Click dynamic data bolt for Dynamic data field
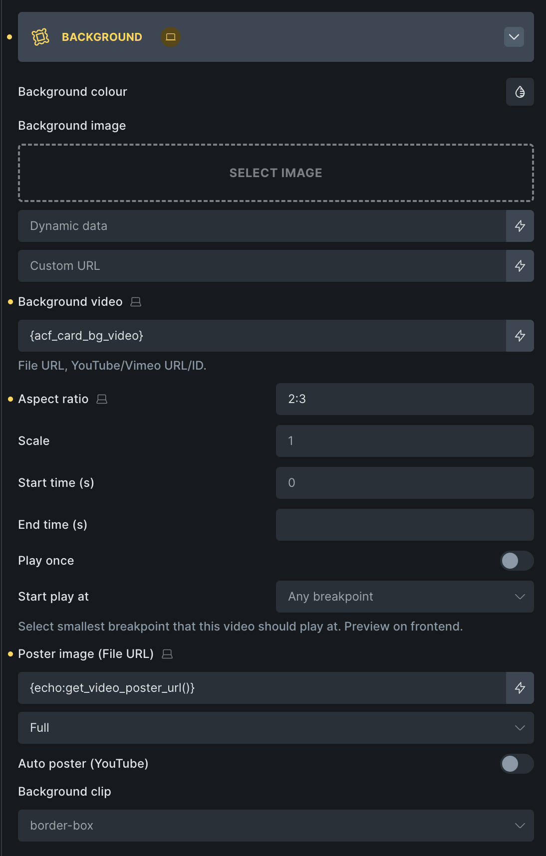The height and width of the screenshot is (856, 546). point(520,226)
